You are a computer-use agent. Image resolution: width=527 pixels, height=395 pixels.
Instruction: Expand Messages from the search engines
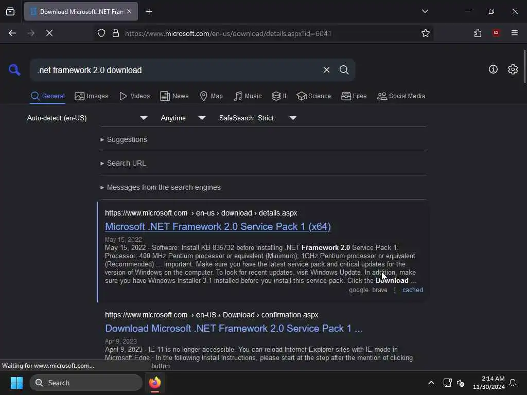tap(161, 187)
